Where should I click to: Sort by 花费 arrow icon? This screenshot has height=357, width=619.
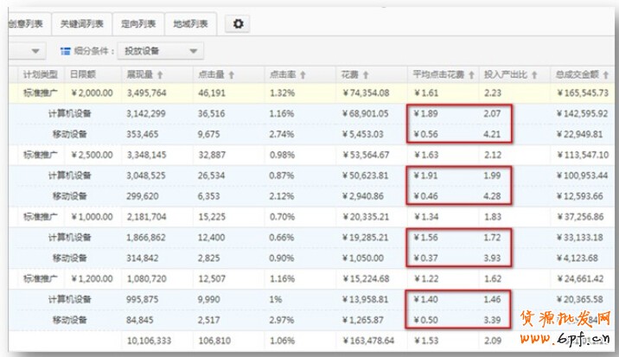tap(367, 75)
